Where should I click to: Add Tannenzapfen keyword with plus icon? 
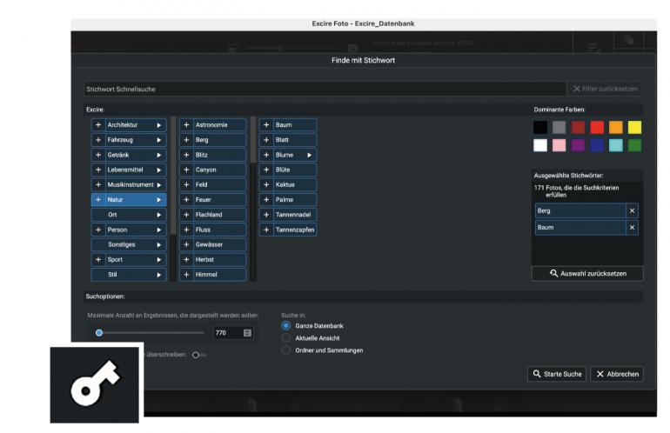point(266,230)
